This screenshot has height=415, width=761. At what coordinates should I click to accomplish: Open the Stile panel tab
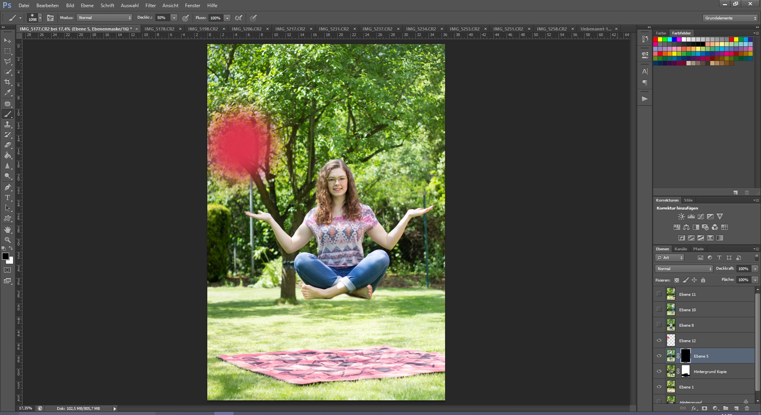pos(688,200)
